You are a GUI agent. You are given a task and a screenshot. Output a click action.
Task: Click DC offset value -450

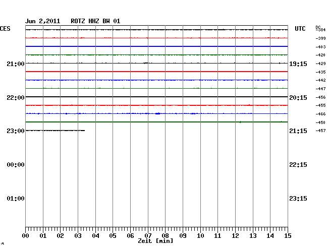coord(320,122)
